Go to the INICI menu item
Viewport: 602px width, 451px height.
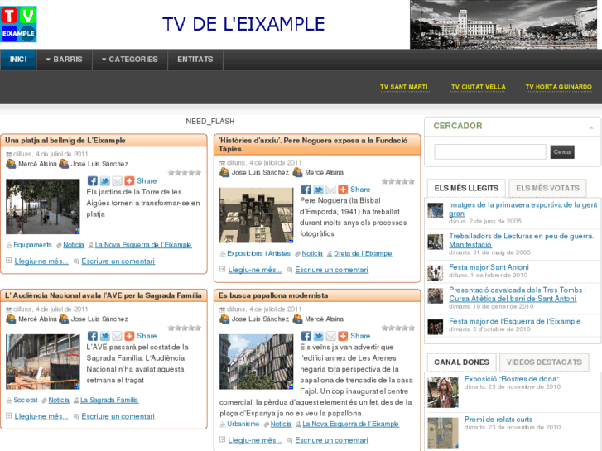click(x=18, y=60)
